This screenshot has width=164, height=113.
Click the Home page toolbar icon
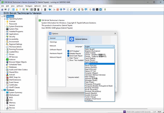pos(82,10)
